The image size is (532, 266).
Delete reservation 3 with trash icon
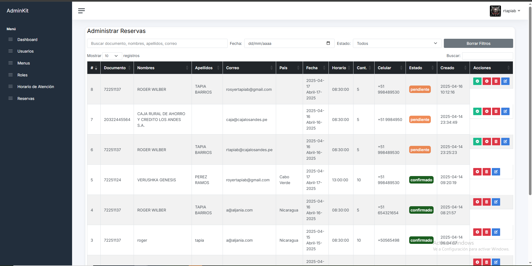487,232
